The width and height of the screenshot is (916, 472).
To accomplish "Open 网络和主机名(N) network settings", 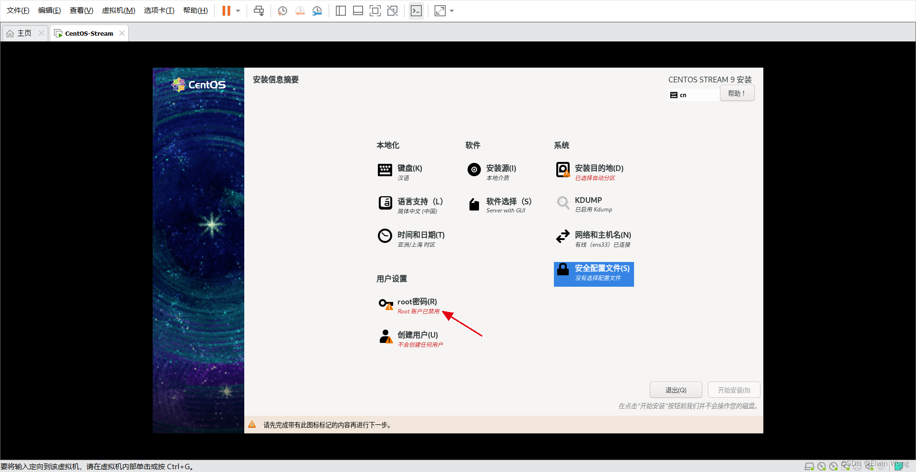I will click(593, 239).
